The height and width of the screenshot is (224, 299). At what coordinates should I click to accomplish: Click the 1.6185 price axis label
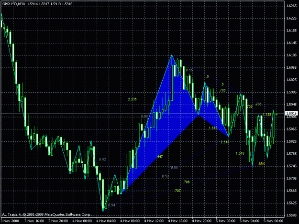coord(291,31)
